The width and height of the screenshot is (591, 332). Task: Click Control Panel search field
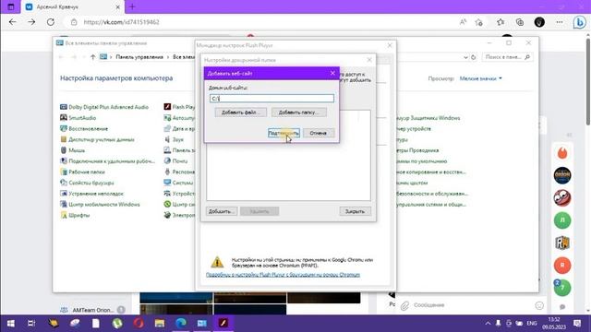pyautogui.click(x=507, y=57)
